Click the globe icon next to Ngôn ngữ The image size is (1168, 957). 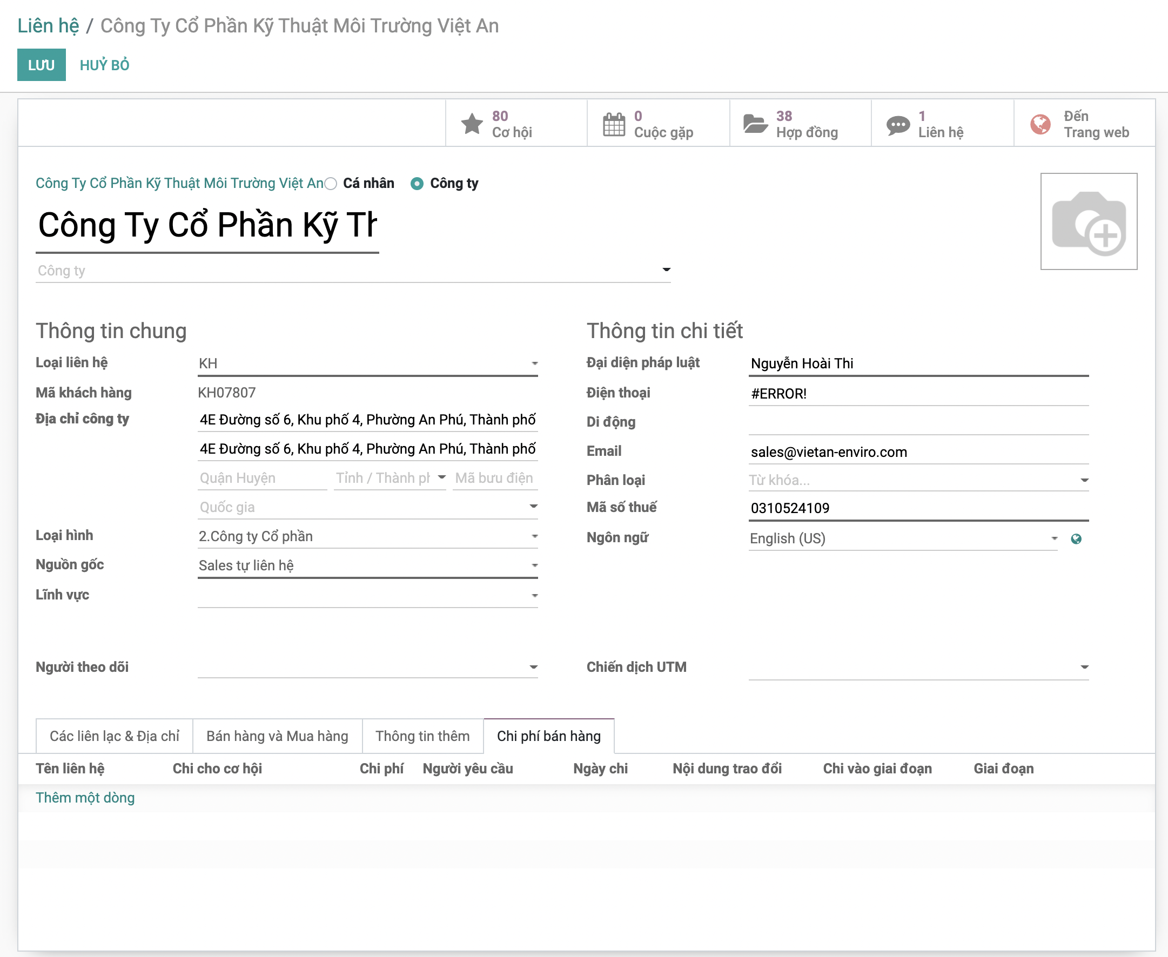click(x=1076, y=538)
